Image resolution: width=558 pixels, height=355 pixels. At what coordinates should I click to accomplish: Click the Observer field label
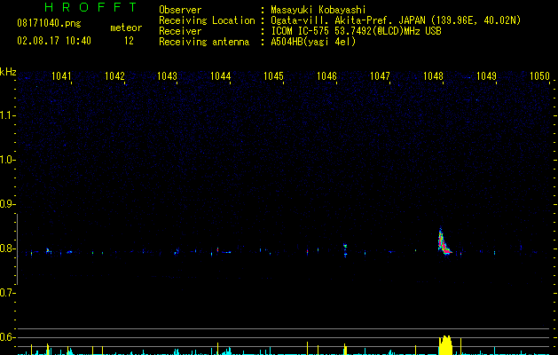[x=180, y=10]
